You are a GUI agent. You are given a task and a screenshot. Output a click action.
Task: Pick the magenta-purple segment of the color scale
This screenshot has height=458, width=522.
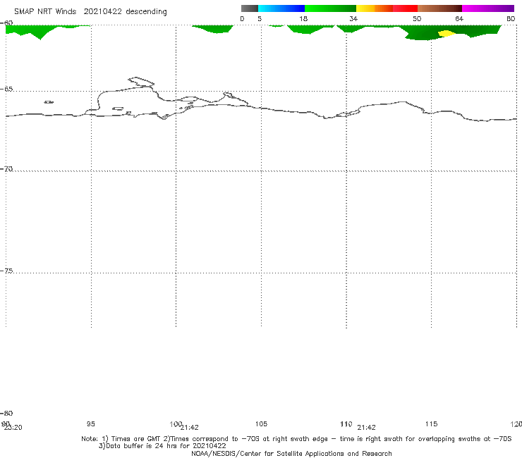point(488,8)
